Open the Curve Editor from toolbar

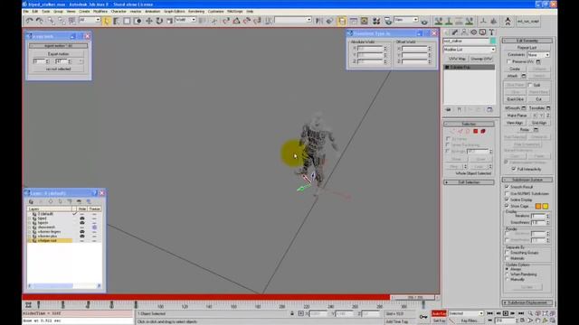point(354,21)
